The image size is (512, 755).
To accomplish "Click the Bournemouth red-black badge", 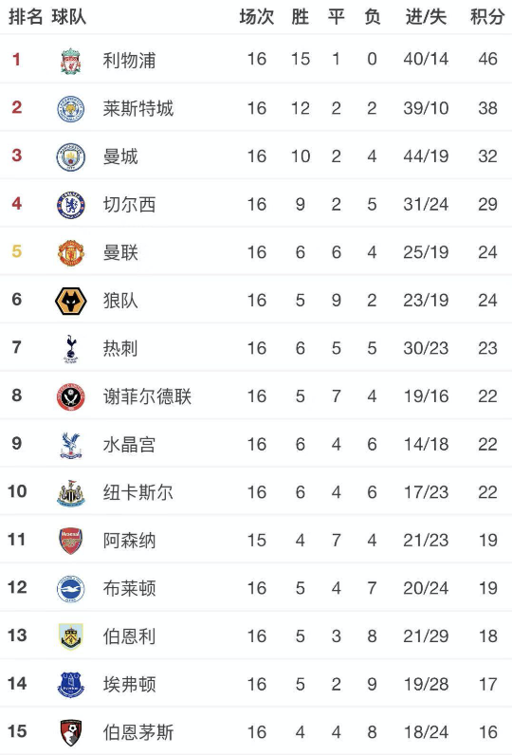I will pos(71,732).
